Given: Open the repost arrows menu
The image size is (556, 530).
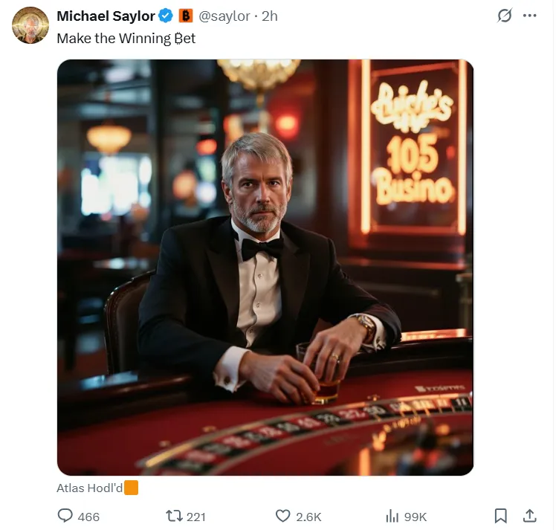Looking at the screenshot, I should (x=174, y=516).
